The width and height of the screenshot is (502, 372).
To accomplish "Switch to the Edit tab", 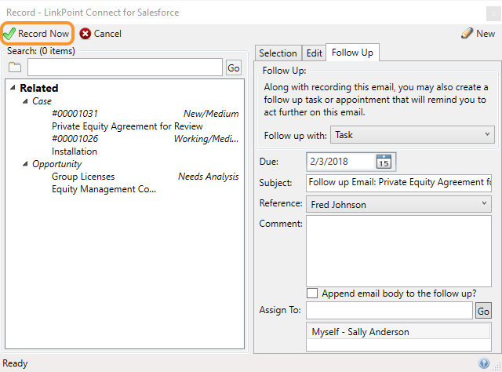I will pyautogui.click(x=314, y=53).
